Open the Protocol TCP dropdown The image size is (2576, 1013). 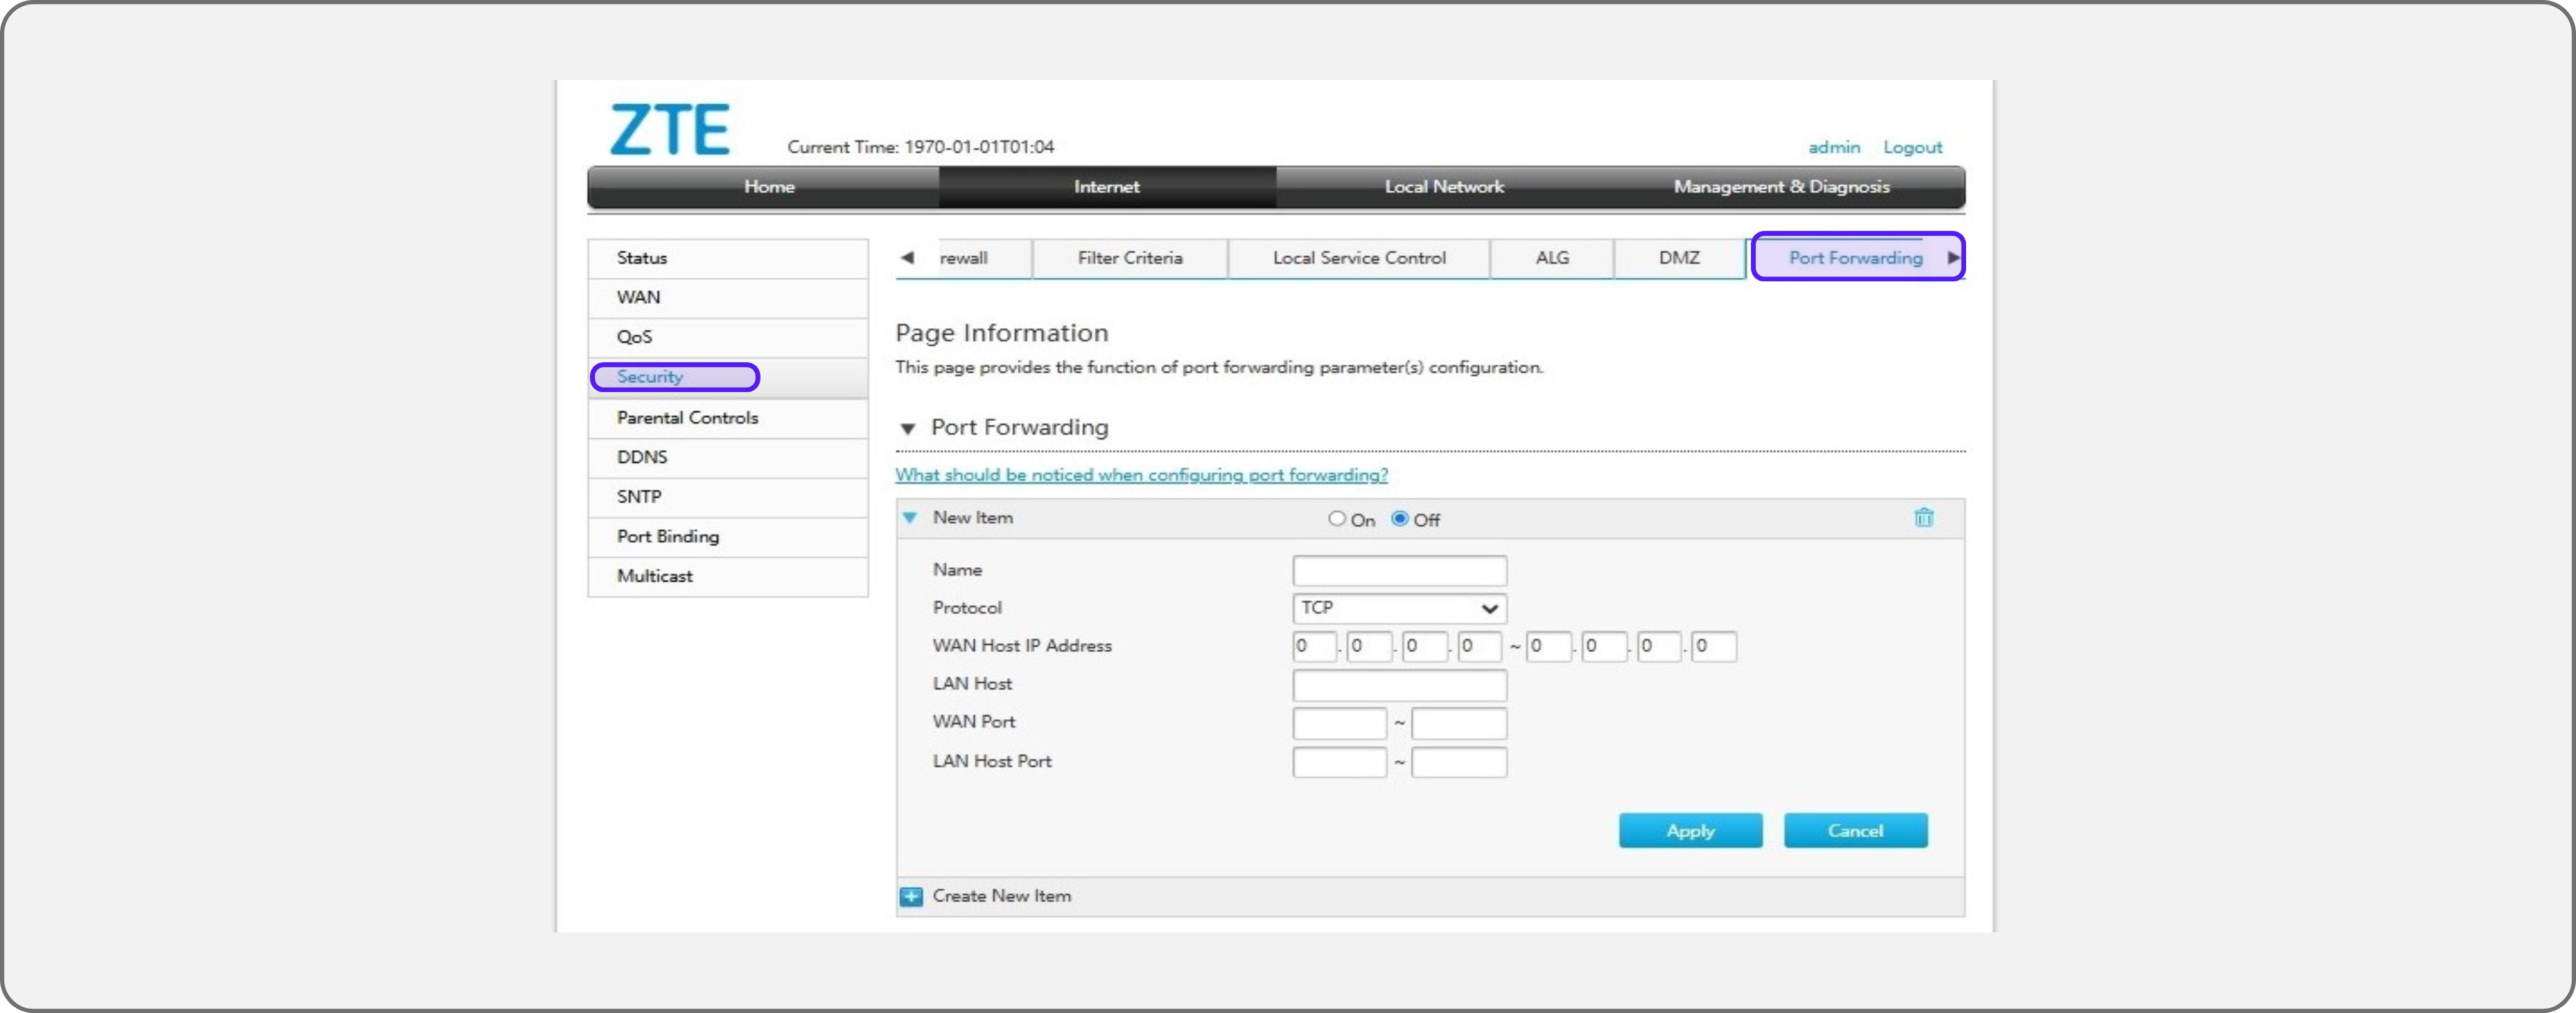tap(1399, 608)
